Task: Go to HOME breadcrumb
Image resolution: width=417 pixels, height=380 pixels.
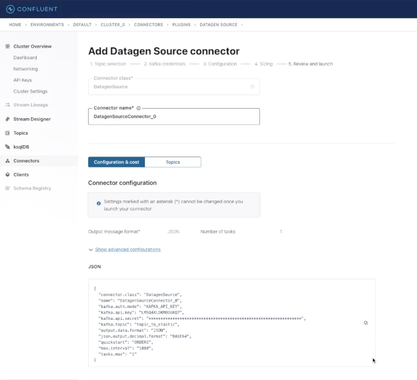Action: [15, 25]
